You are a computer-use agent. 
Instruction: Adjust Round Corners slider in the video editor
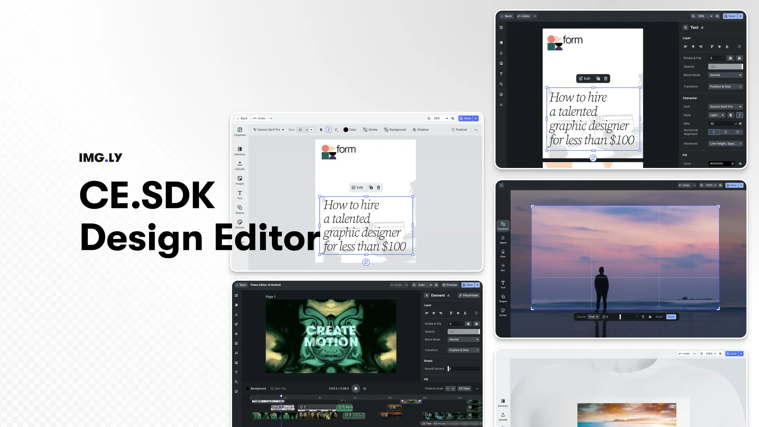point(463,369)
